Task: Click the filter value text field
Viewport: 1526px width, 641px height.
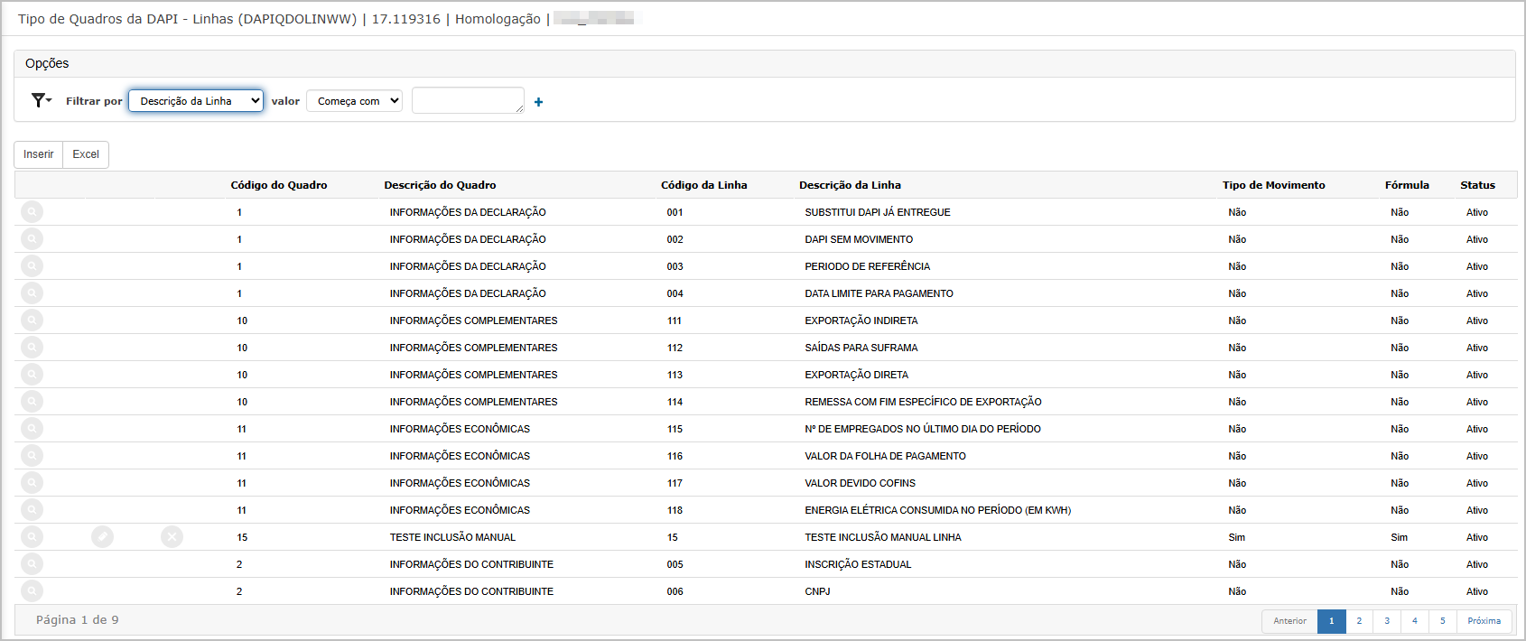Action: point(467,100)
